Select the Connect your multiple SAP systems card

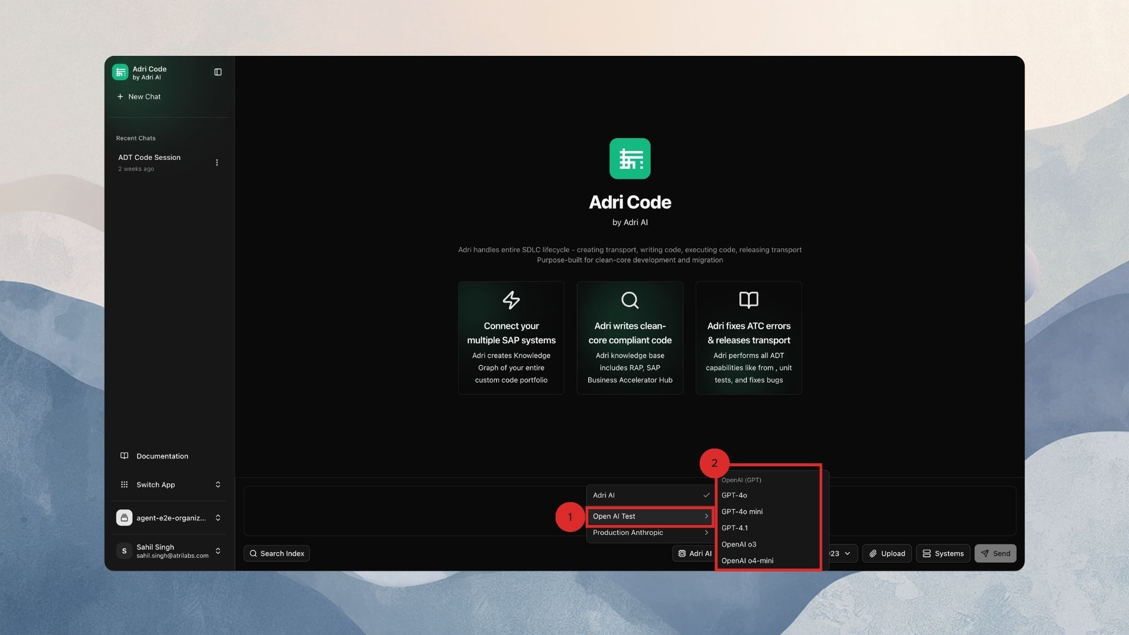pos(511,338)
